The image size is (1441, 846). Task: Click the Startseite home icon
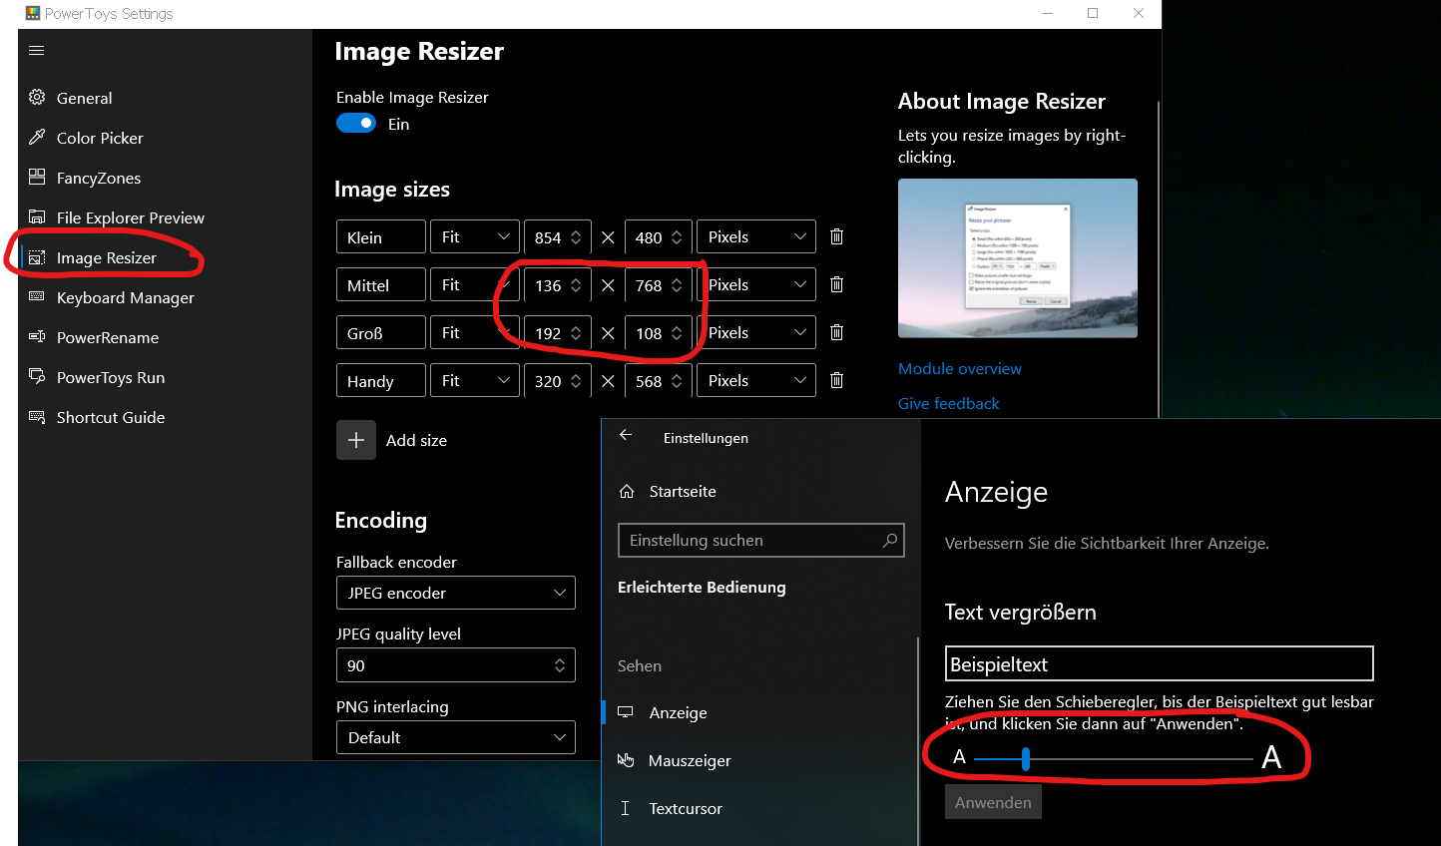click(x=629, y=491)
